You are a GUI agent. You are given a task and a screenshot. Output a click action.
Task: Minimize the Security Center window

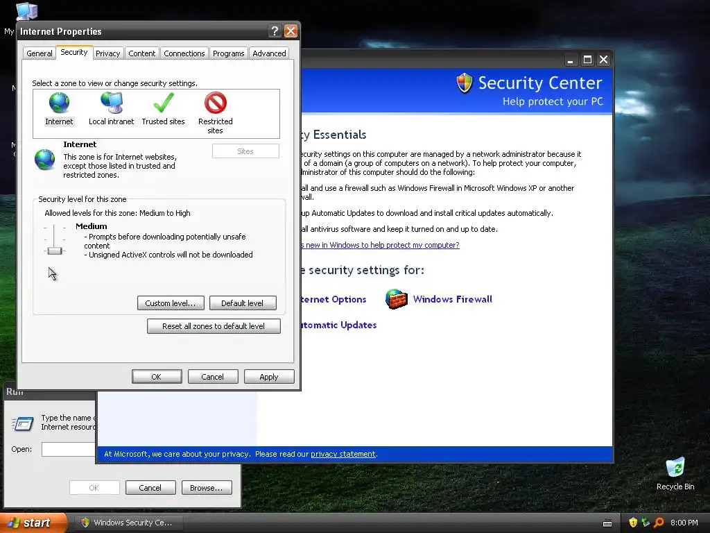click(571, 60)
